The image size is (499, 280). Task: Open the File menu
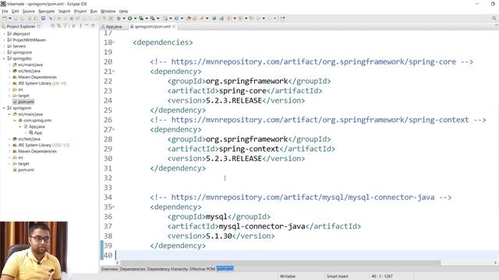click(x=5, y=11)
